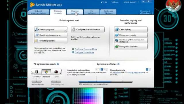Click the Defragment registry button
184x104 pixels.
(131, 35)
